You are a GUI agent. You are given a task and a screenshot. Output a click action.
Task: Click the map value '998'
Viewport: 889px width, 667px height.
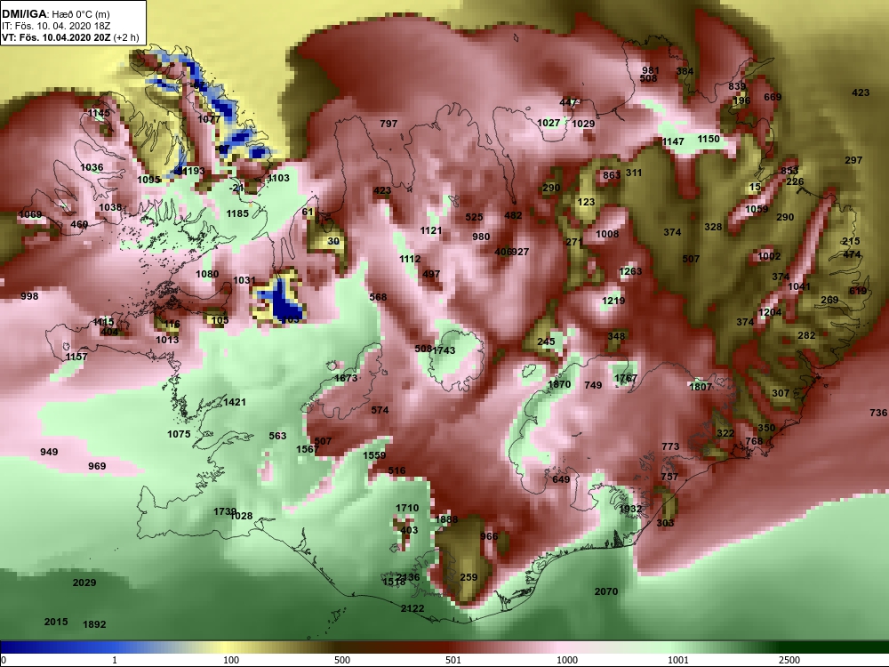point(29,296)
